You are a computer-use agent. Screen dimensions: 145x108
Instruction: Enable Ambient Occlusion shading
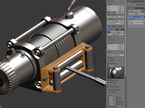pyautogui.click(x=108, y=87)
